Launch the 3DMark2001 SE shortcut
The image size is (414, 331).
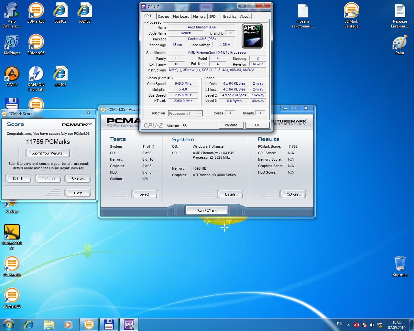tap(12, 237)
